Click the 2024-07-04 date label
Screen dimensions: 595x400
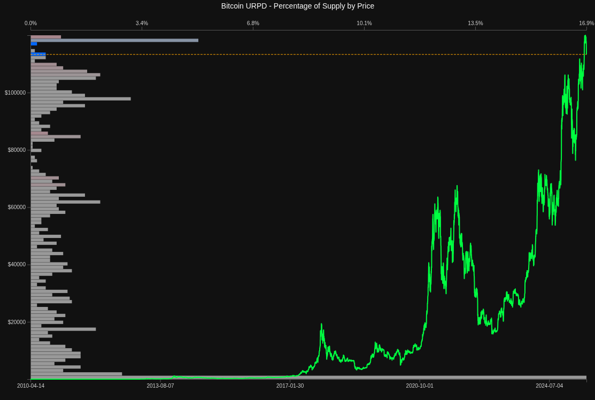click(550, 386)
